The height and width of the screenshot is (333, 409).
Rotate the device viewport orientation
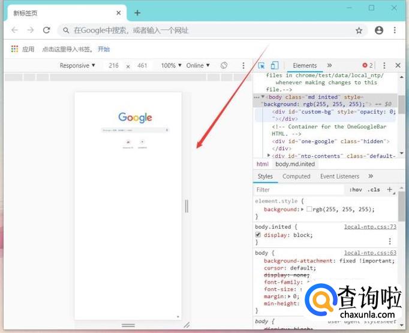224,65
